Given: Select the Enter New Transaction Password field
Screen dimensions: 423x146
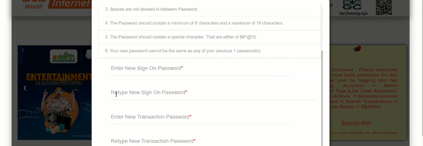Looking at the screenshot, I should pos(200,117).
